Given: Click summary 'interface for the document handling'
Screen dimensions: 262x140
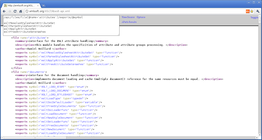Looking at the screenshot, I should click(57, 75).
